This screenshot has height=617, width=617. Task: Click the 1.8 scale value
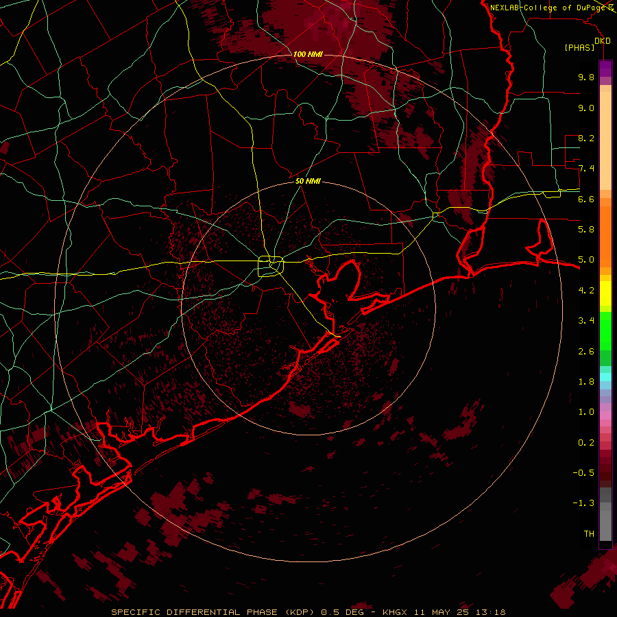pyautogui.click(x=586, y=382)
